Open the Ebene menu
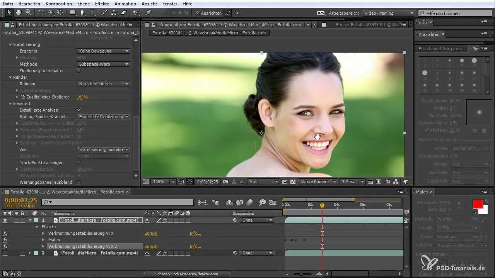Viewport: 495px width, 278px height. pos(83,3)
